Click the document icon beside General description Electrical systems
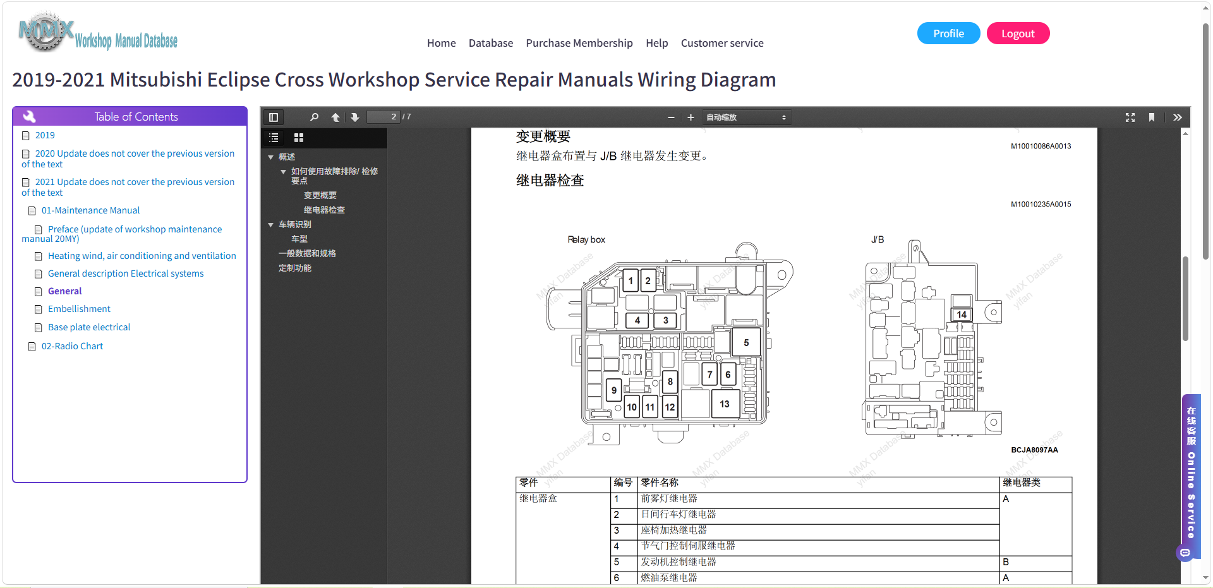Screen dimensions: 1213x588 pyautogui.click(x=39, y=274)
